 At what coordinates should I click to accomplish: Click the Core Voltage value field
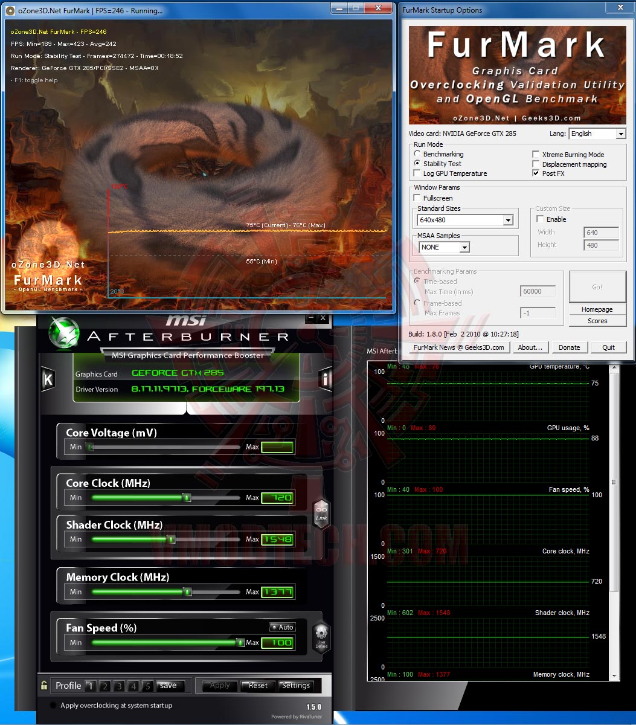coord(277,447)
